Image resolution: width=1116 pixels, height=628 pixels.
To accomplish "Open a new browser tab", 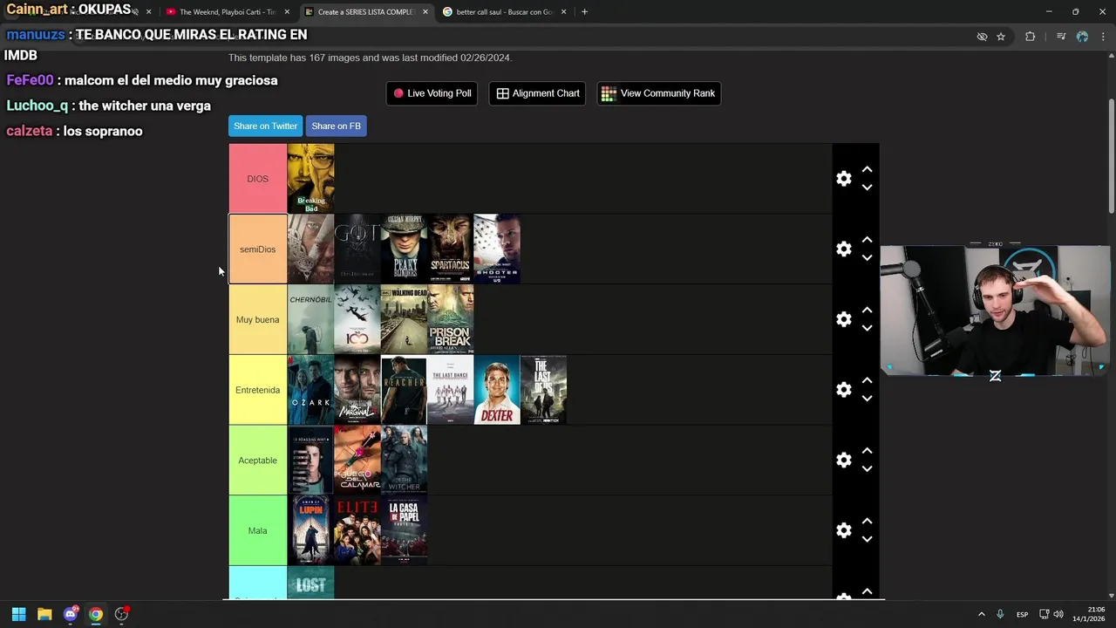I will [584, 12].
